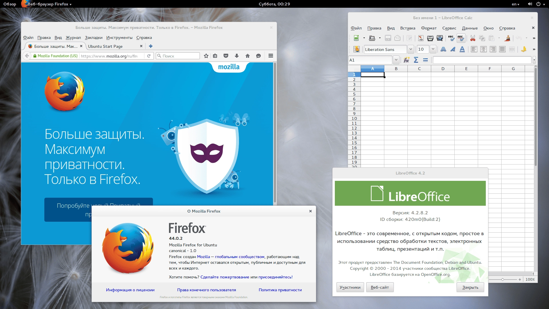
Task: Open Информация о лицензии link
Action: (130, 290)
